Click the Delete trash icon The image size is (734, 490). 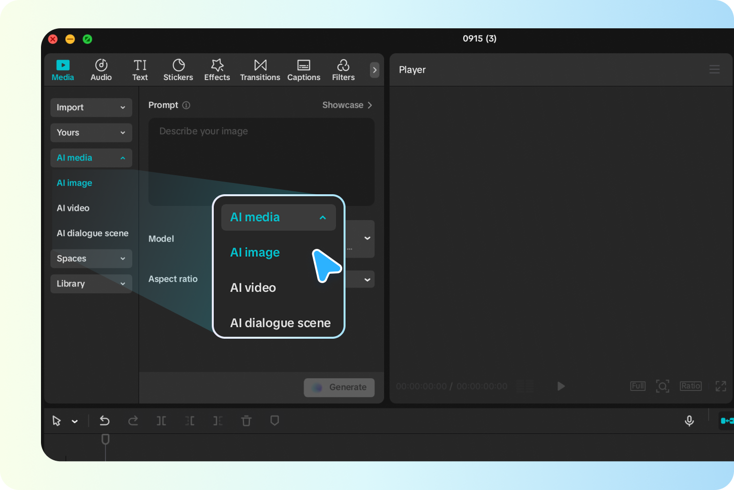coord(246,421)
